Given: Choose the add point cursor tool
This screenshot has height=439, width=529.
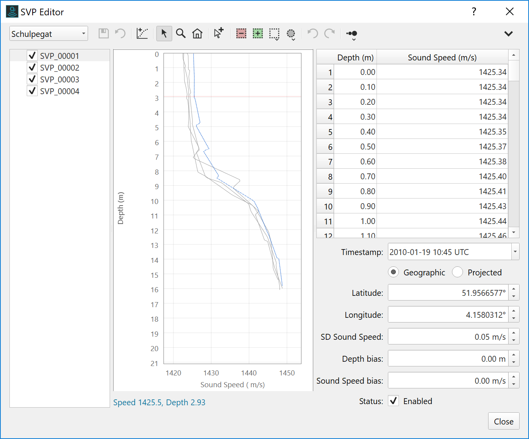Looking at the screenshot, I should pyautogui.click(x=219, y=33).
